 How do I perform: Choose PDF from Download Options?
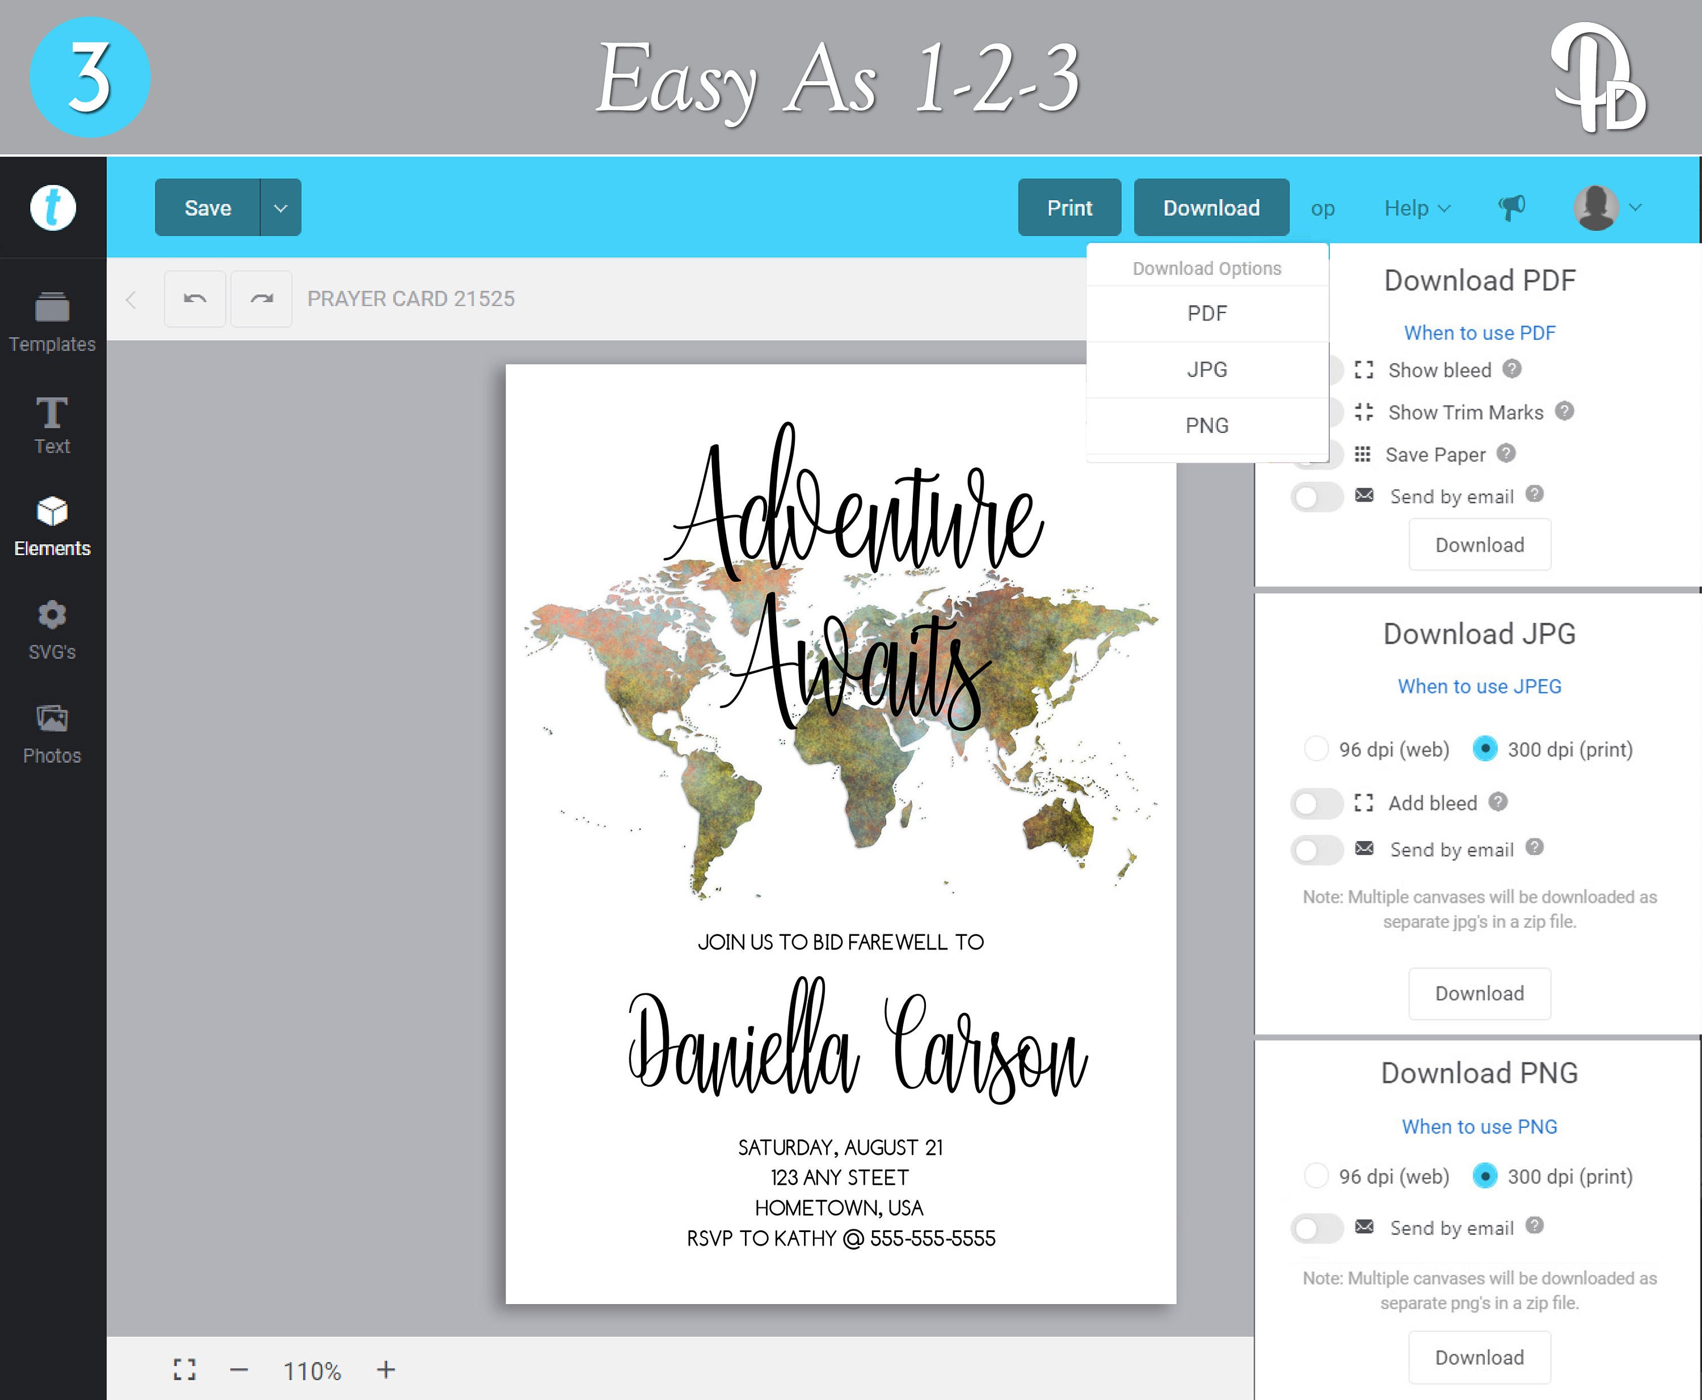(x=1207, y=314)
